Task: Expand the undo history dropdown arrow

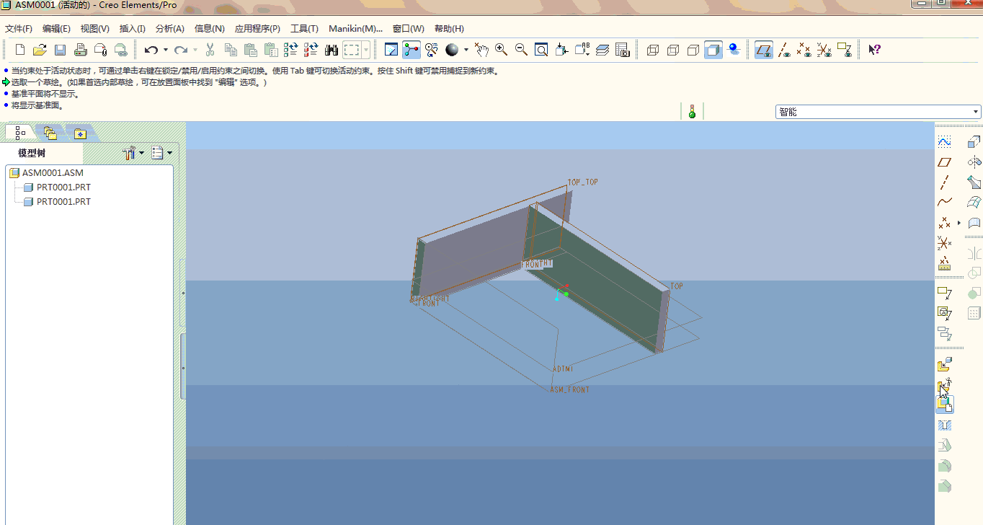Action: pyautogui.click(x=165, y=50)
